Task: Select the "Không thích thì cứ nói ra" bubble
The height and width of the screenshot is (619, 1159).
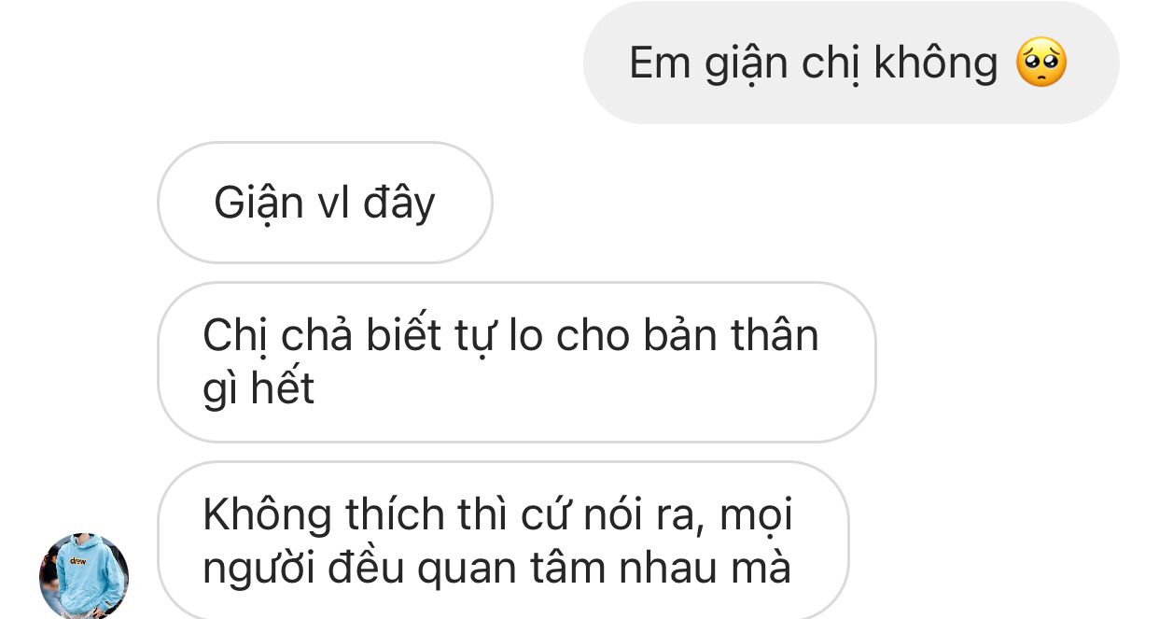Action: 503,540
